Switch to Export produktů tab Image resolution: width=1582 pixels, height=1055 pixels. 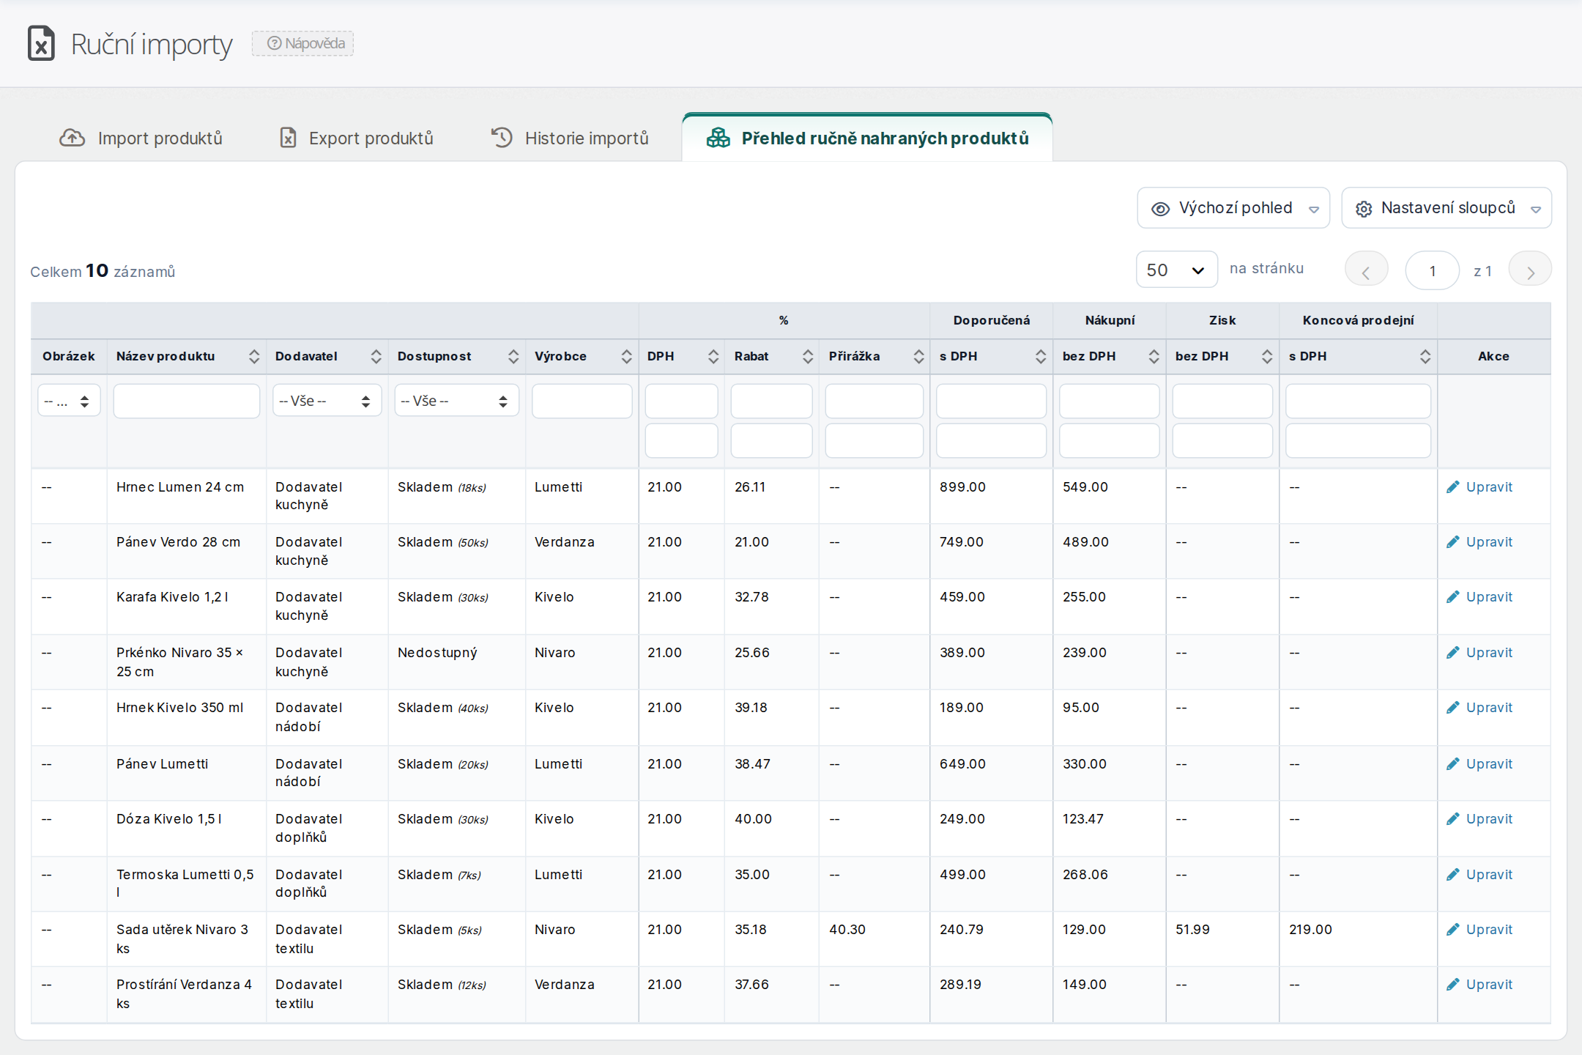pyautogui.click(x=356, y=138)
